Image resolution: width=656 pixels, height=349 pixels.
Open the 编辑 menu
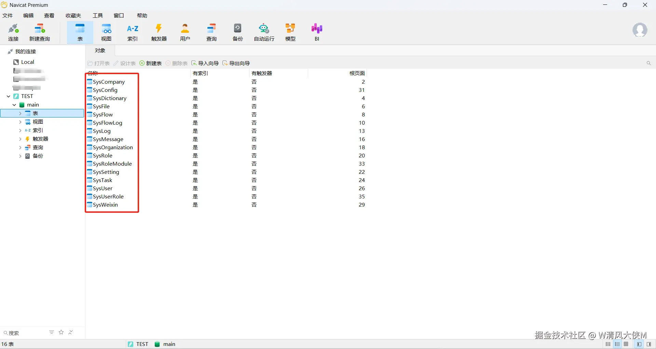pos(28,16)
